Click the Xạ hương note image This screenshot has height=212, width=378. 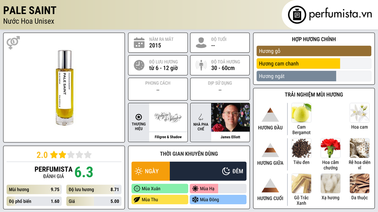(330, 183)
